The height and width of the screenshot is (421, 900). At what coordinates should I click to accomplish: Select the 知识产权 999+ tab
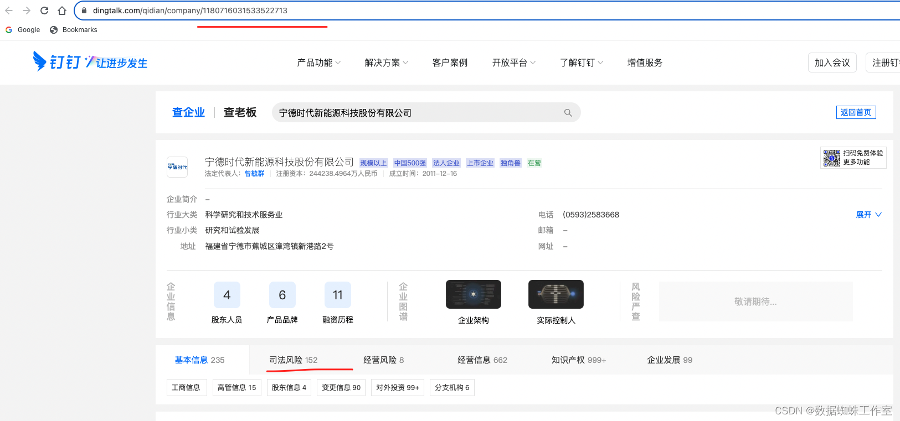click(579, 360)
